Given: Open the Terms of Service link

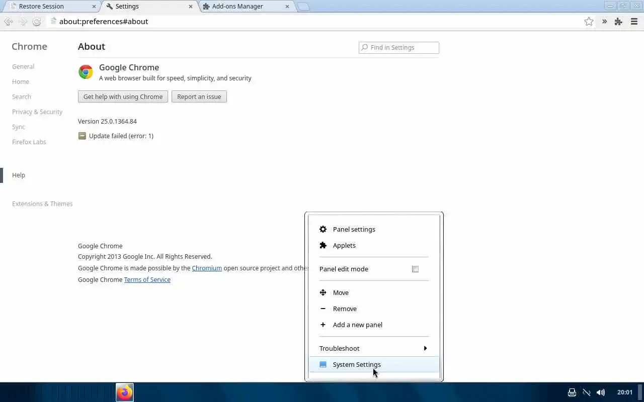Looking at the screenshot, I should pos(147,279).
